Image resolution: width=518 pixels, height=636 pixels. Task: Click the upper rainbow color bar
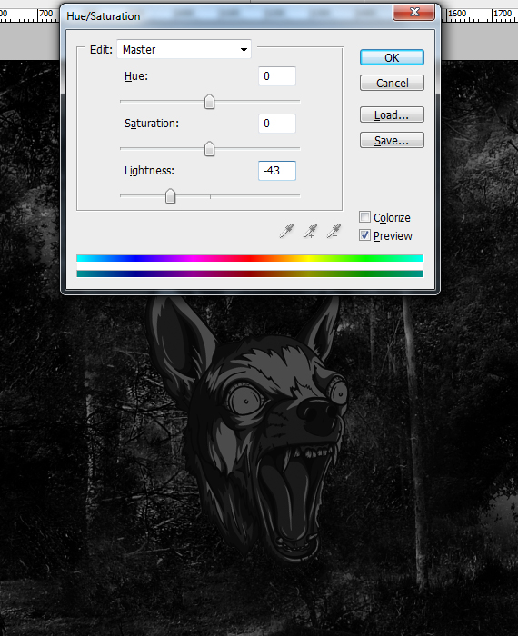[250, 258]
